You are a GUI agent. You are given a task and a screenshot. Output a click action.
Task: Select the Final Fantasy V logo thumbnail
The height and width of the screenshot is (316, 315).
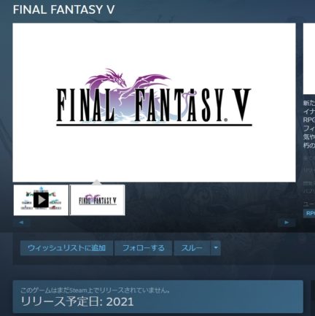click(97, 200)
